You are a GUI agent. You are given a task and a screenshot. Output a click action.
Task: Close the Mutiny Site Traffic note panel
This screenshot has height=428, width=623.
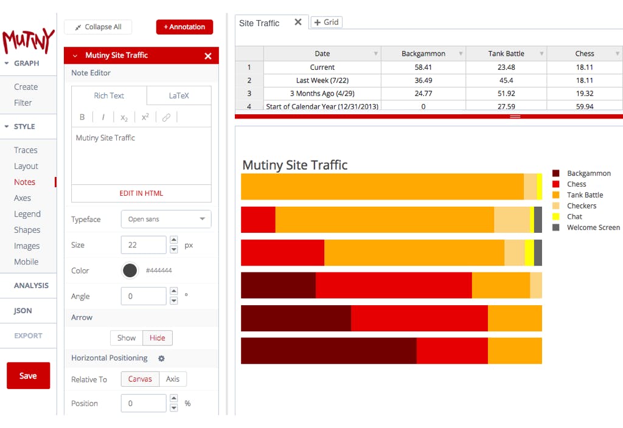[x=208, y=56]
